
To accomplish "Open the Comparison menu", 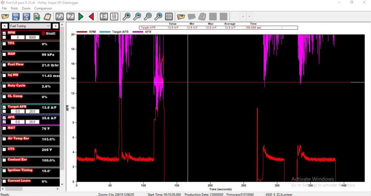I will 43,8.
